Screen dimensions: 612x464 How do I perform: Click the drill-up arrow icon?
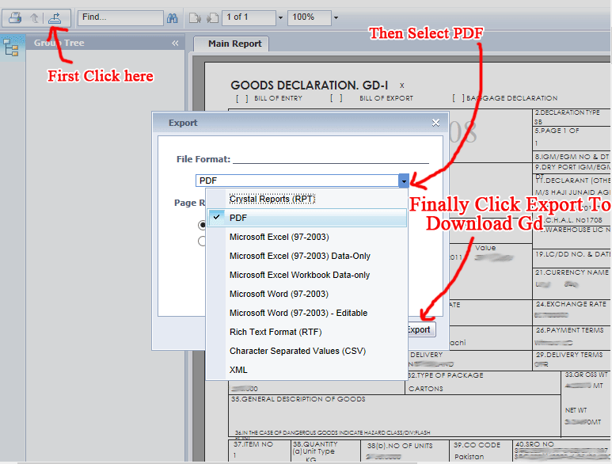[x=35, y=18]
